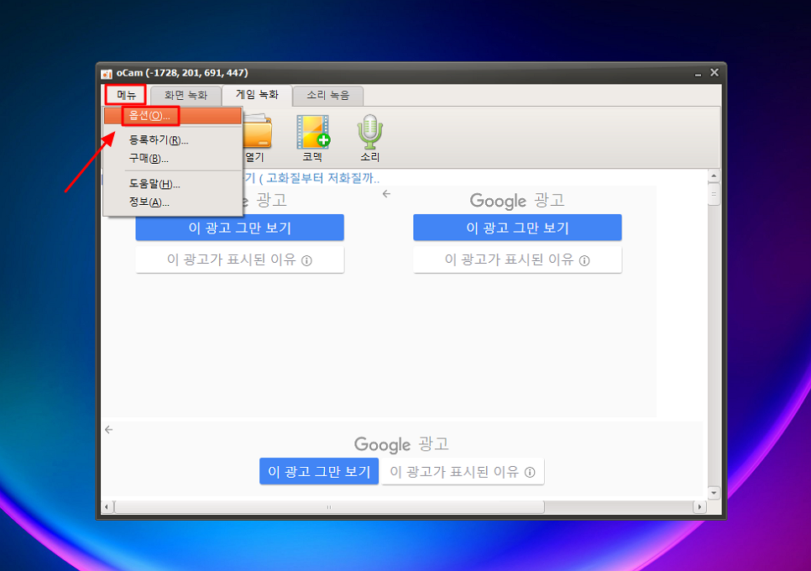Switch to the 화면 녹화 tab
The image size is (811, 571).
[x=186, y=96]
